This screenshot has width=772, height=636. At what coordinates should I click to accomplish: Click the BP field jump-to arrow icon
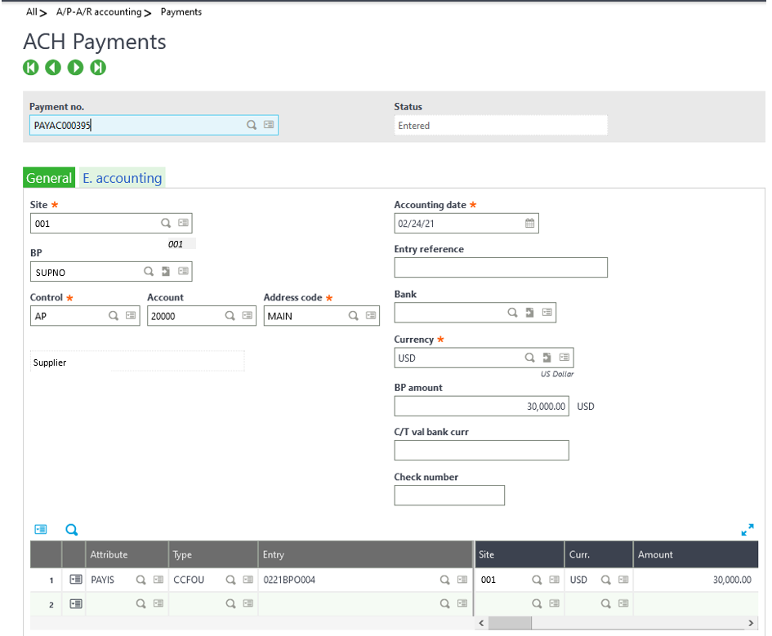click(x=166, y=272)
